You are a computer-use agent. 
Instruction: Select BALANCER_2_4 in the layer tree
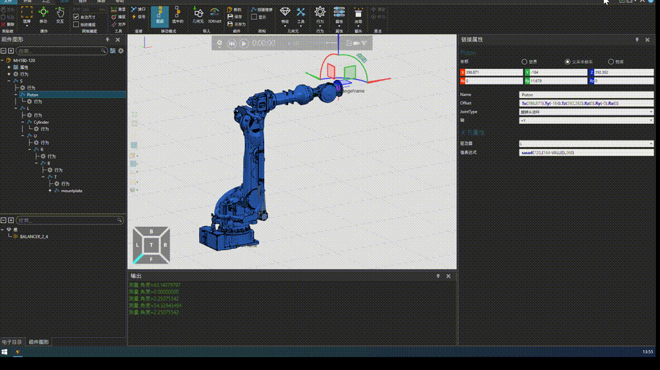pyautogui.click(x=34, y=237)
